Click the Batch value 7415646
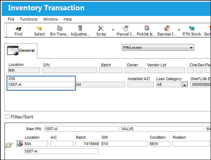The image size is (211, 160). click(x=87, y=144)
